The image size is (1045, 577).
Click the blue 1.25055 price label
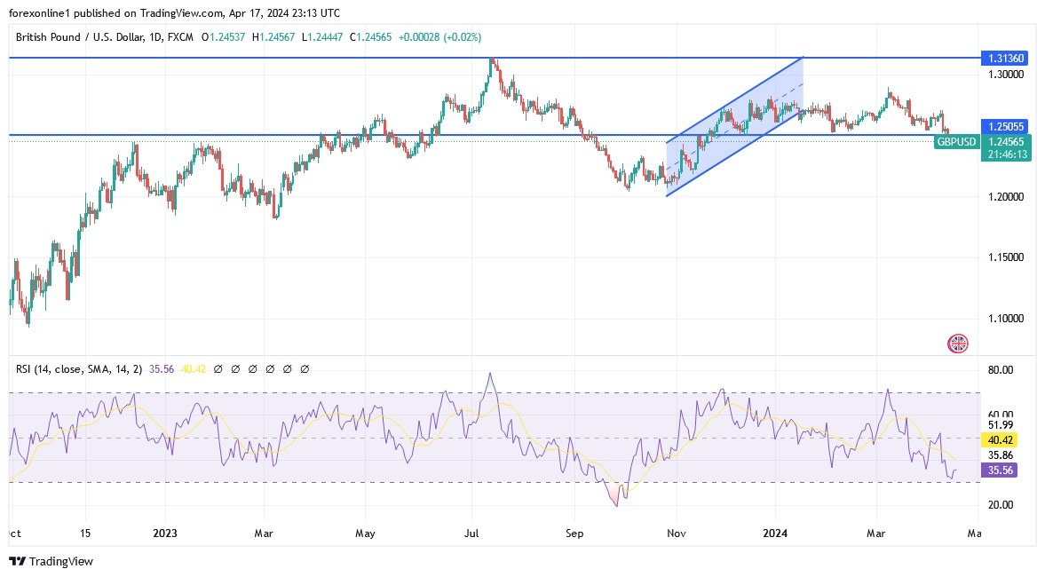click(1008, 126)
